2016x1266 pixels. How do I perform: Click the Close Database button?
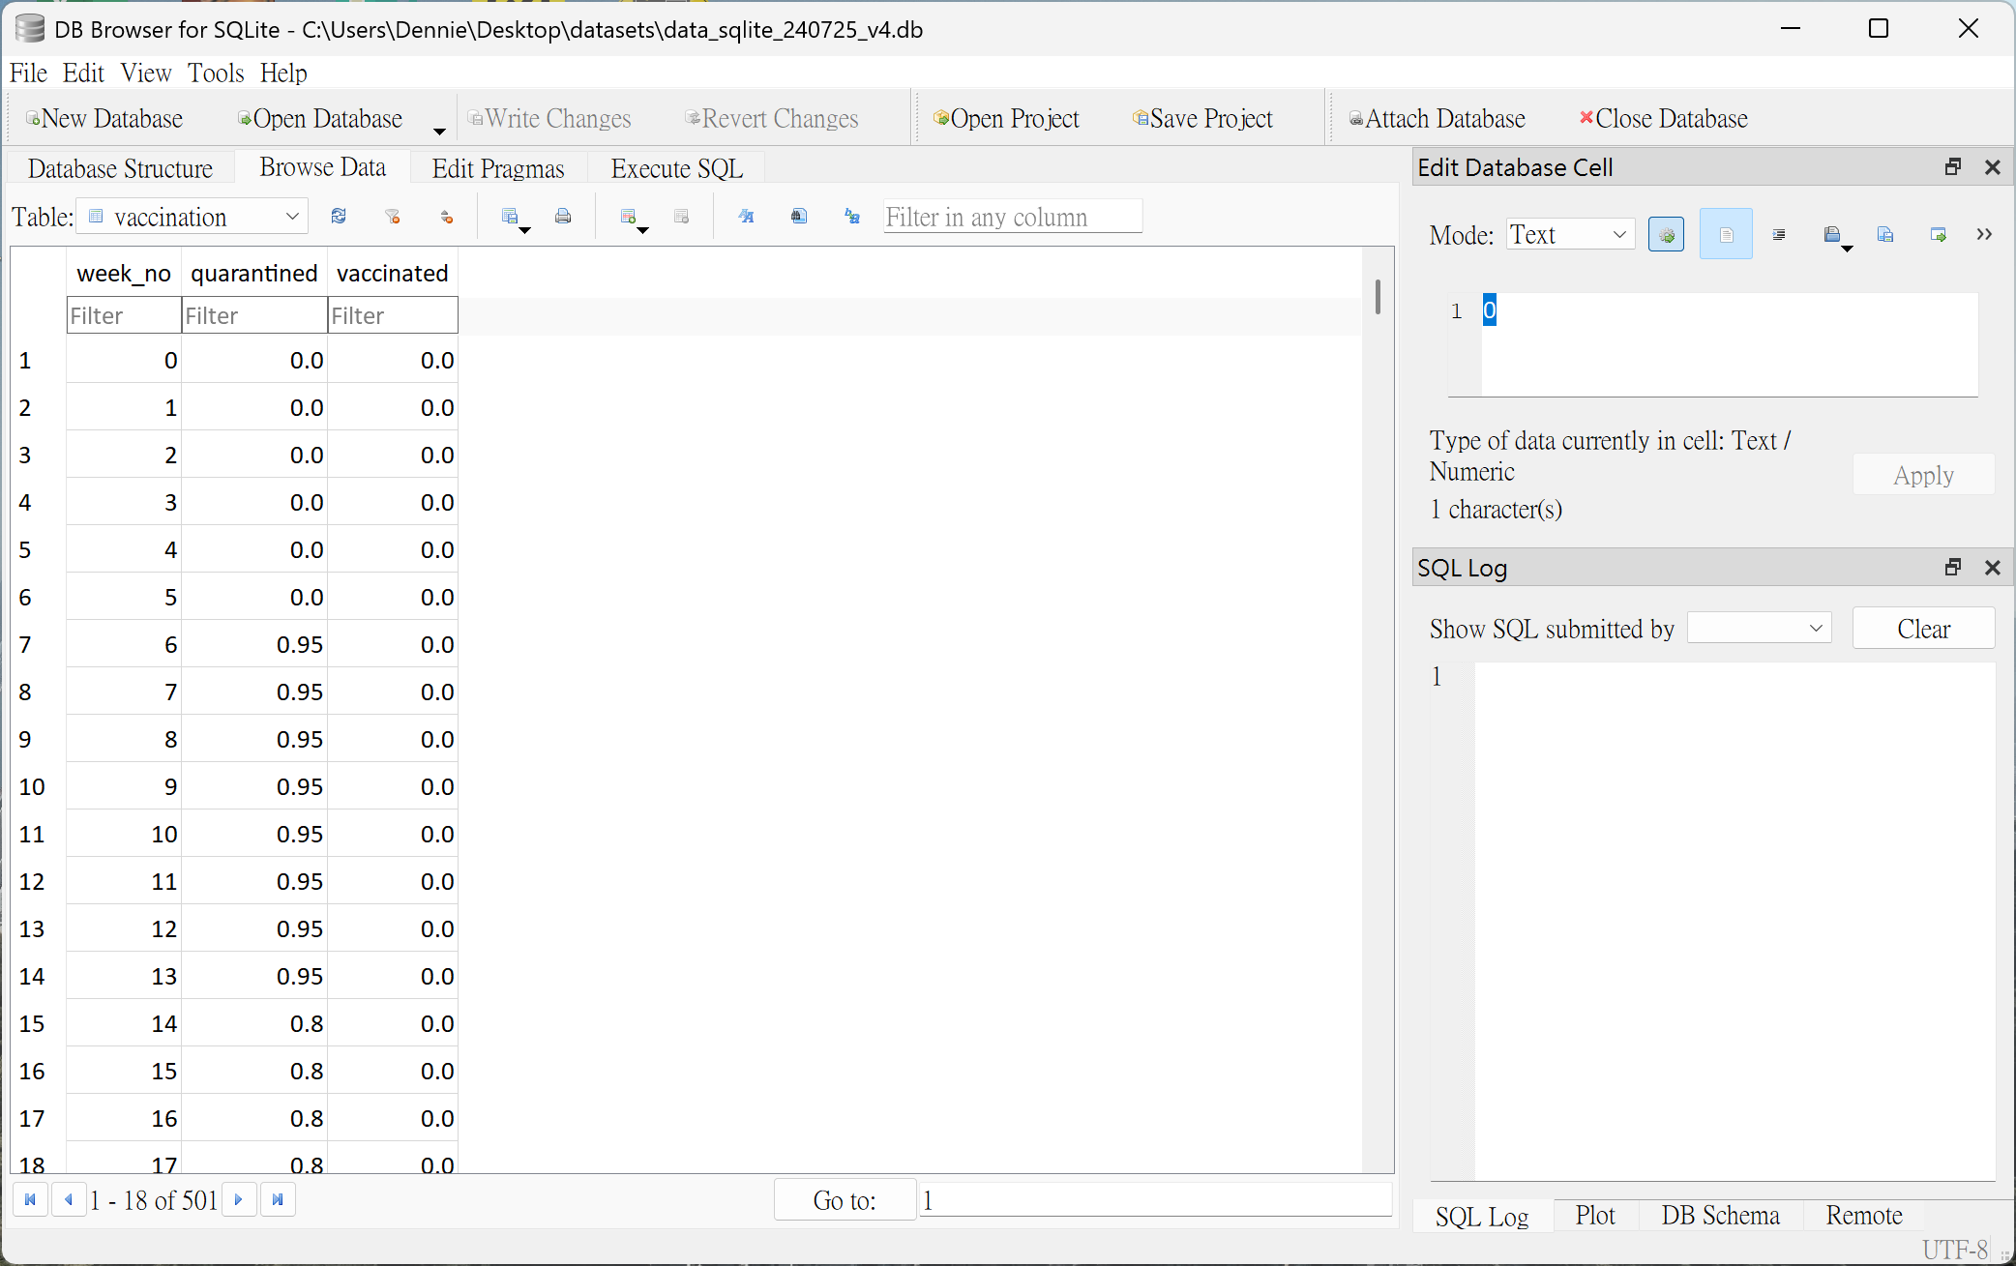1664,119
